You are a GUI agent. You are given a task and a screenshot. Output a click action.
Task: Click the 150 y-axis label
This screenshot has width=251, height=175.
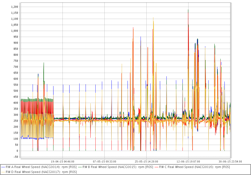(x=16, y=133)
